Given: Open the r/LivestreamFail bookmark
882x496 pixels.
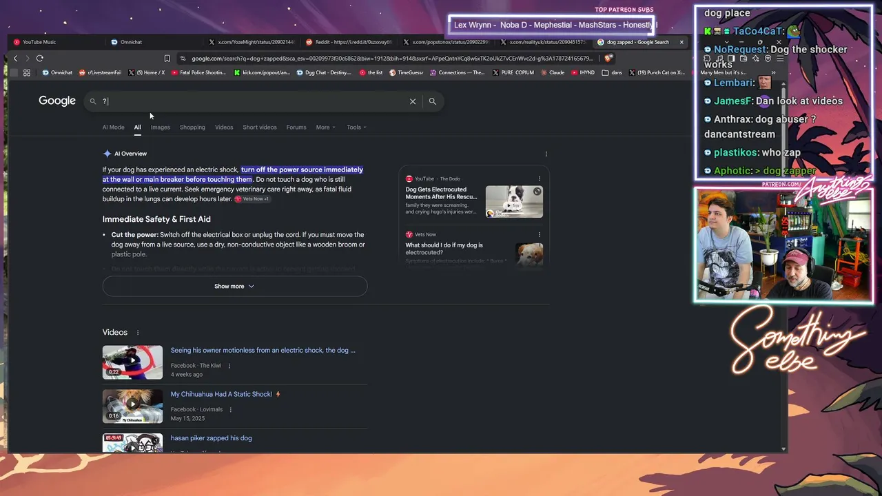Looking at the screenshot, I should [x=101, y=72].
